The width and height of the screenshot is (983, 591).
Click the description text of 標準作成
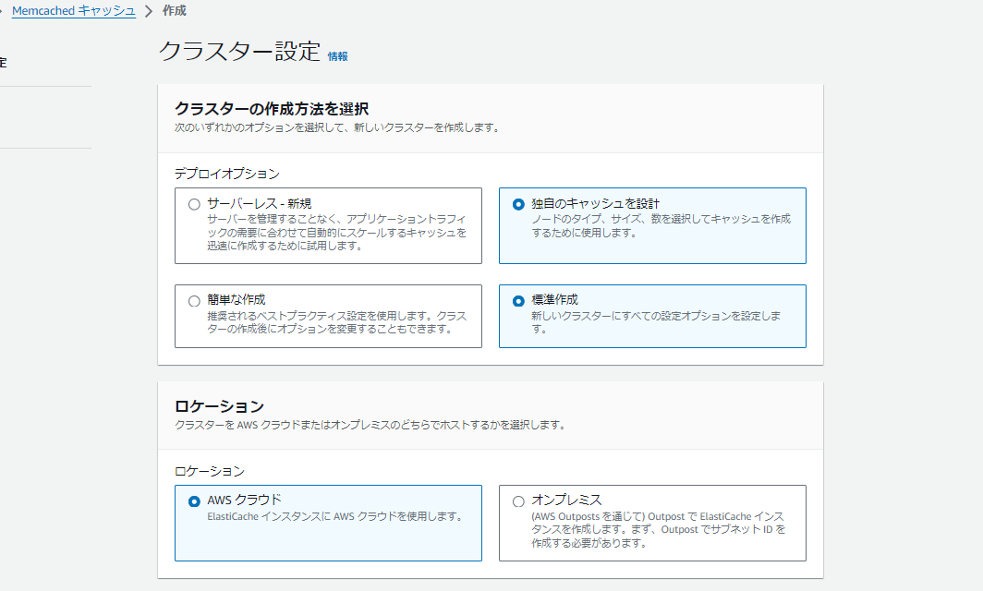(656, 322)
